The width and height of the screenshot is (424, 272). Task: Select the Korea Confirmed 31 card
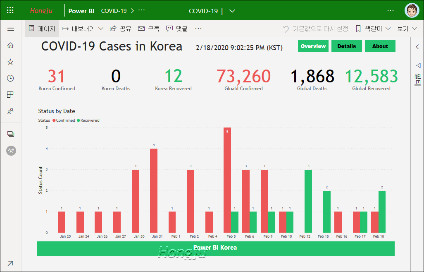click(x=57, y=79)
